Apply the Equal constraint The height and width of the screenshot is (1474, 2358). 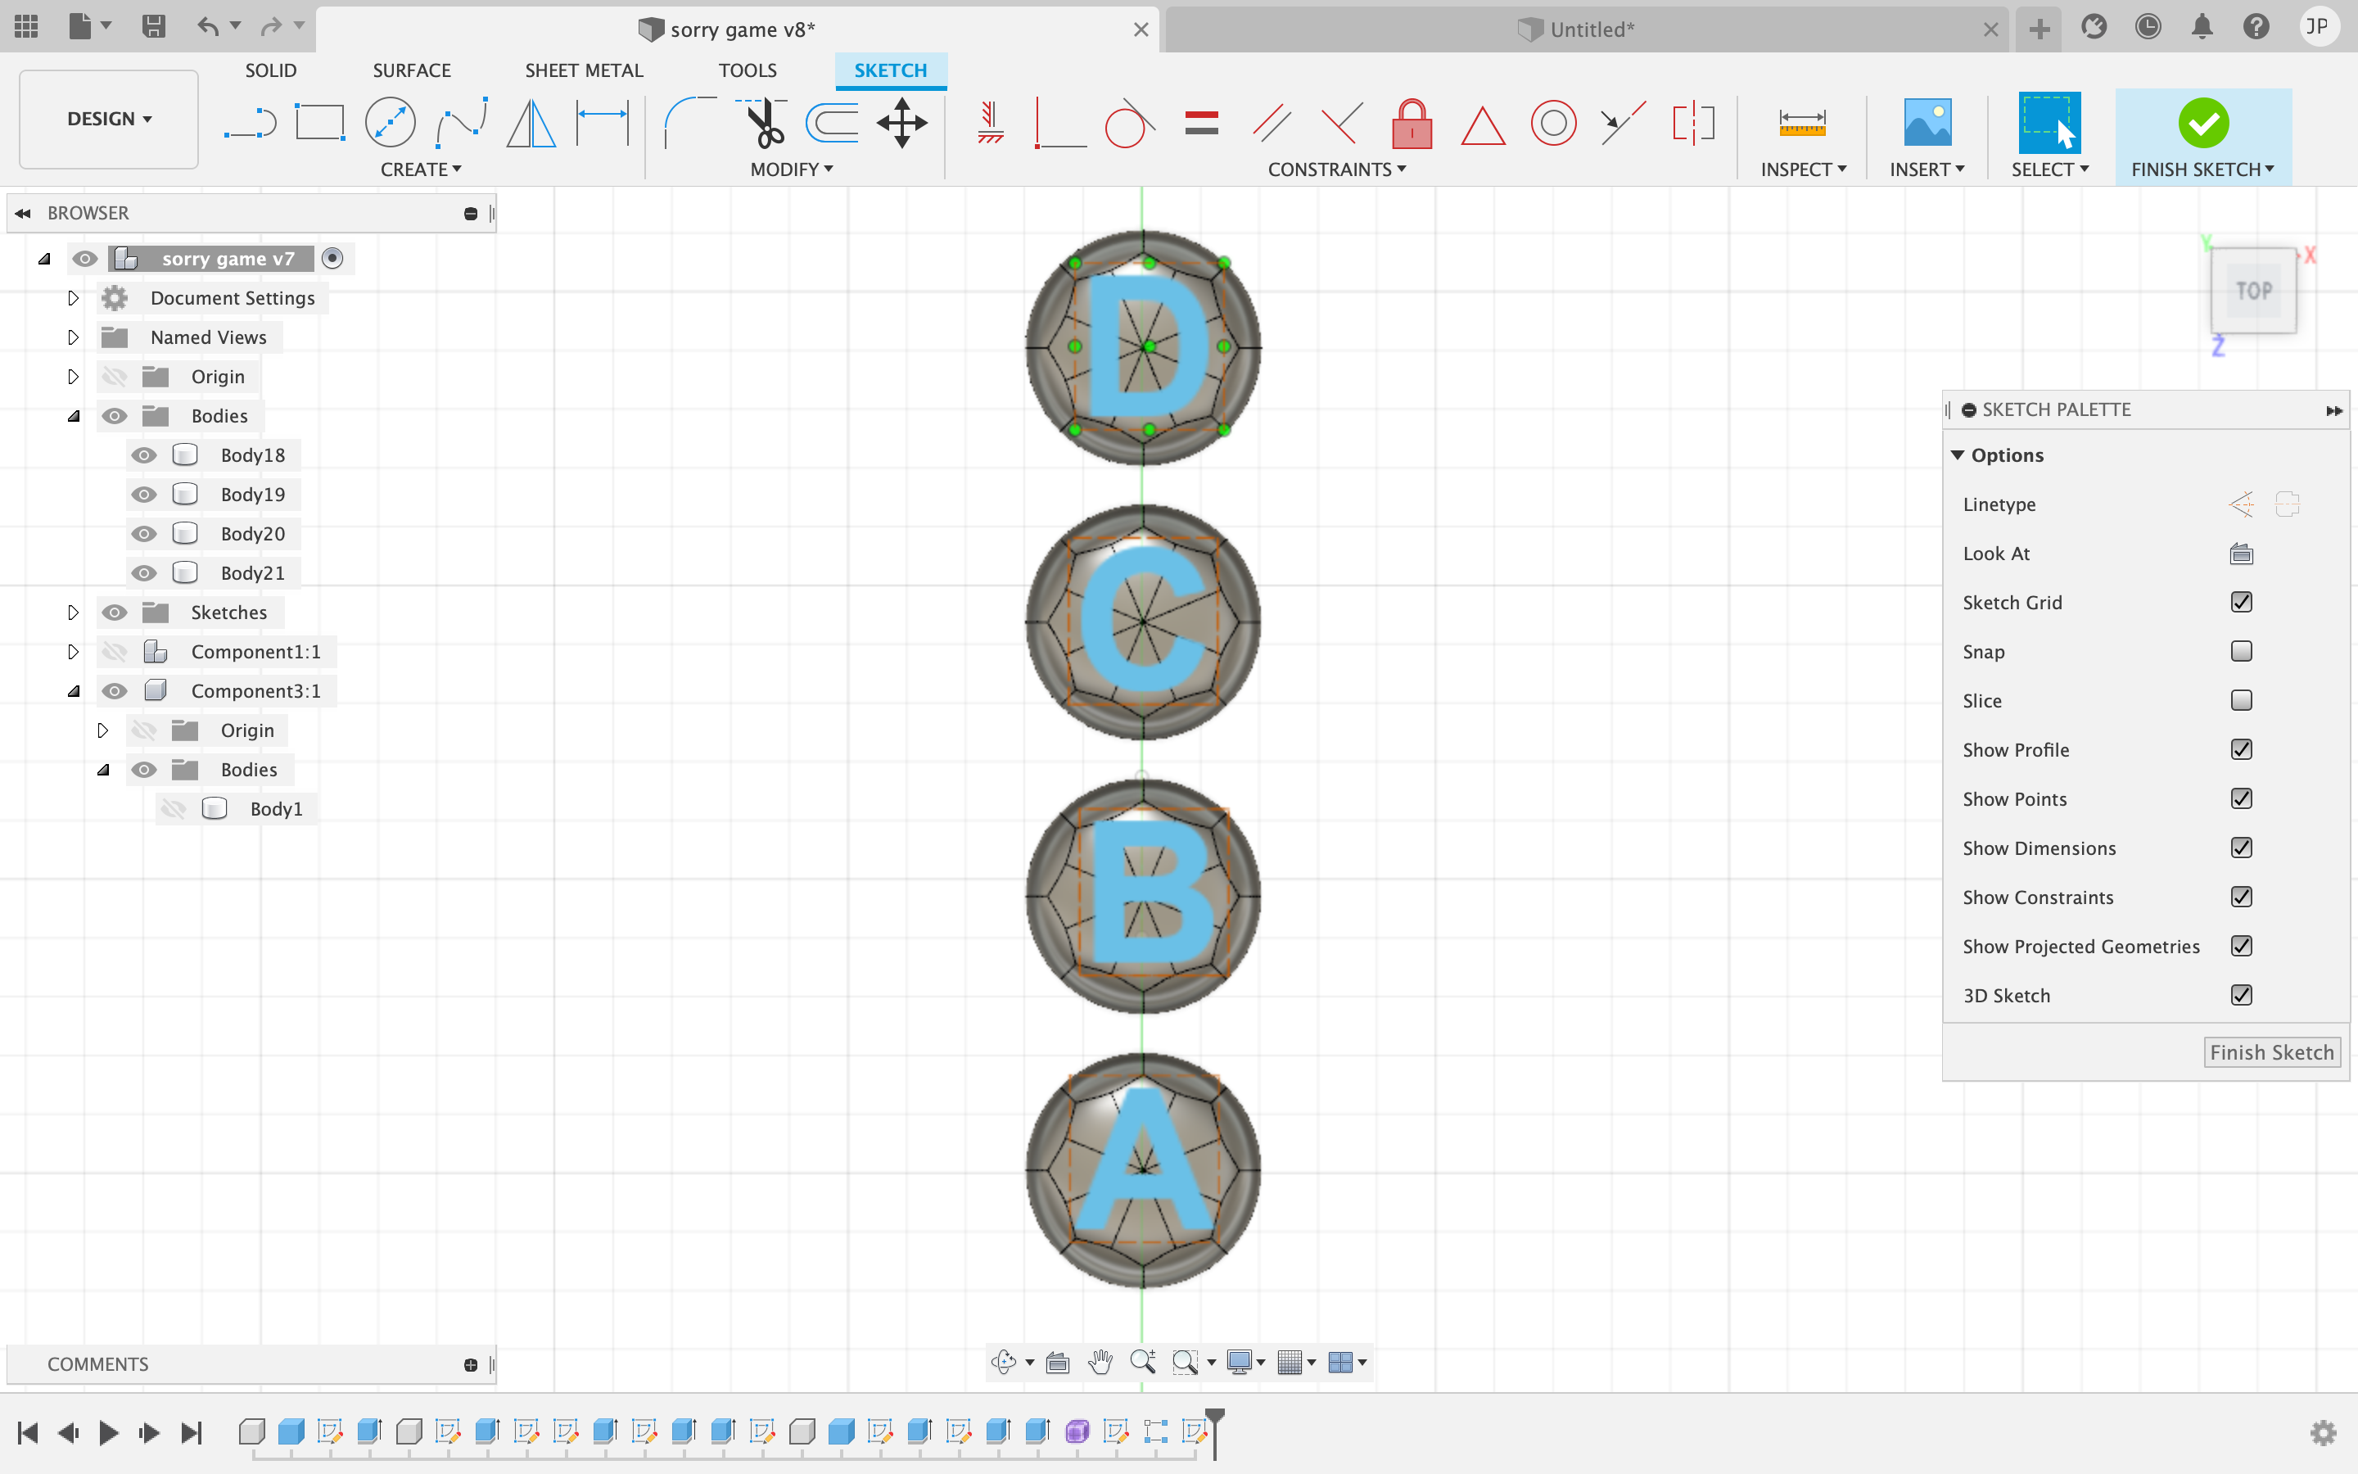(1201, 124)
